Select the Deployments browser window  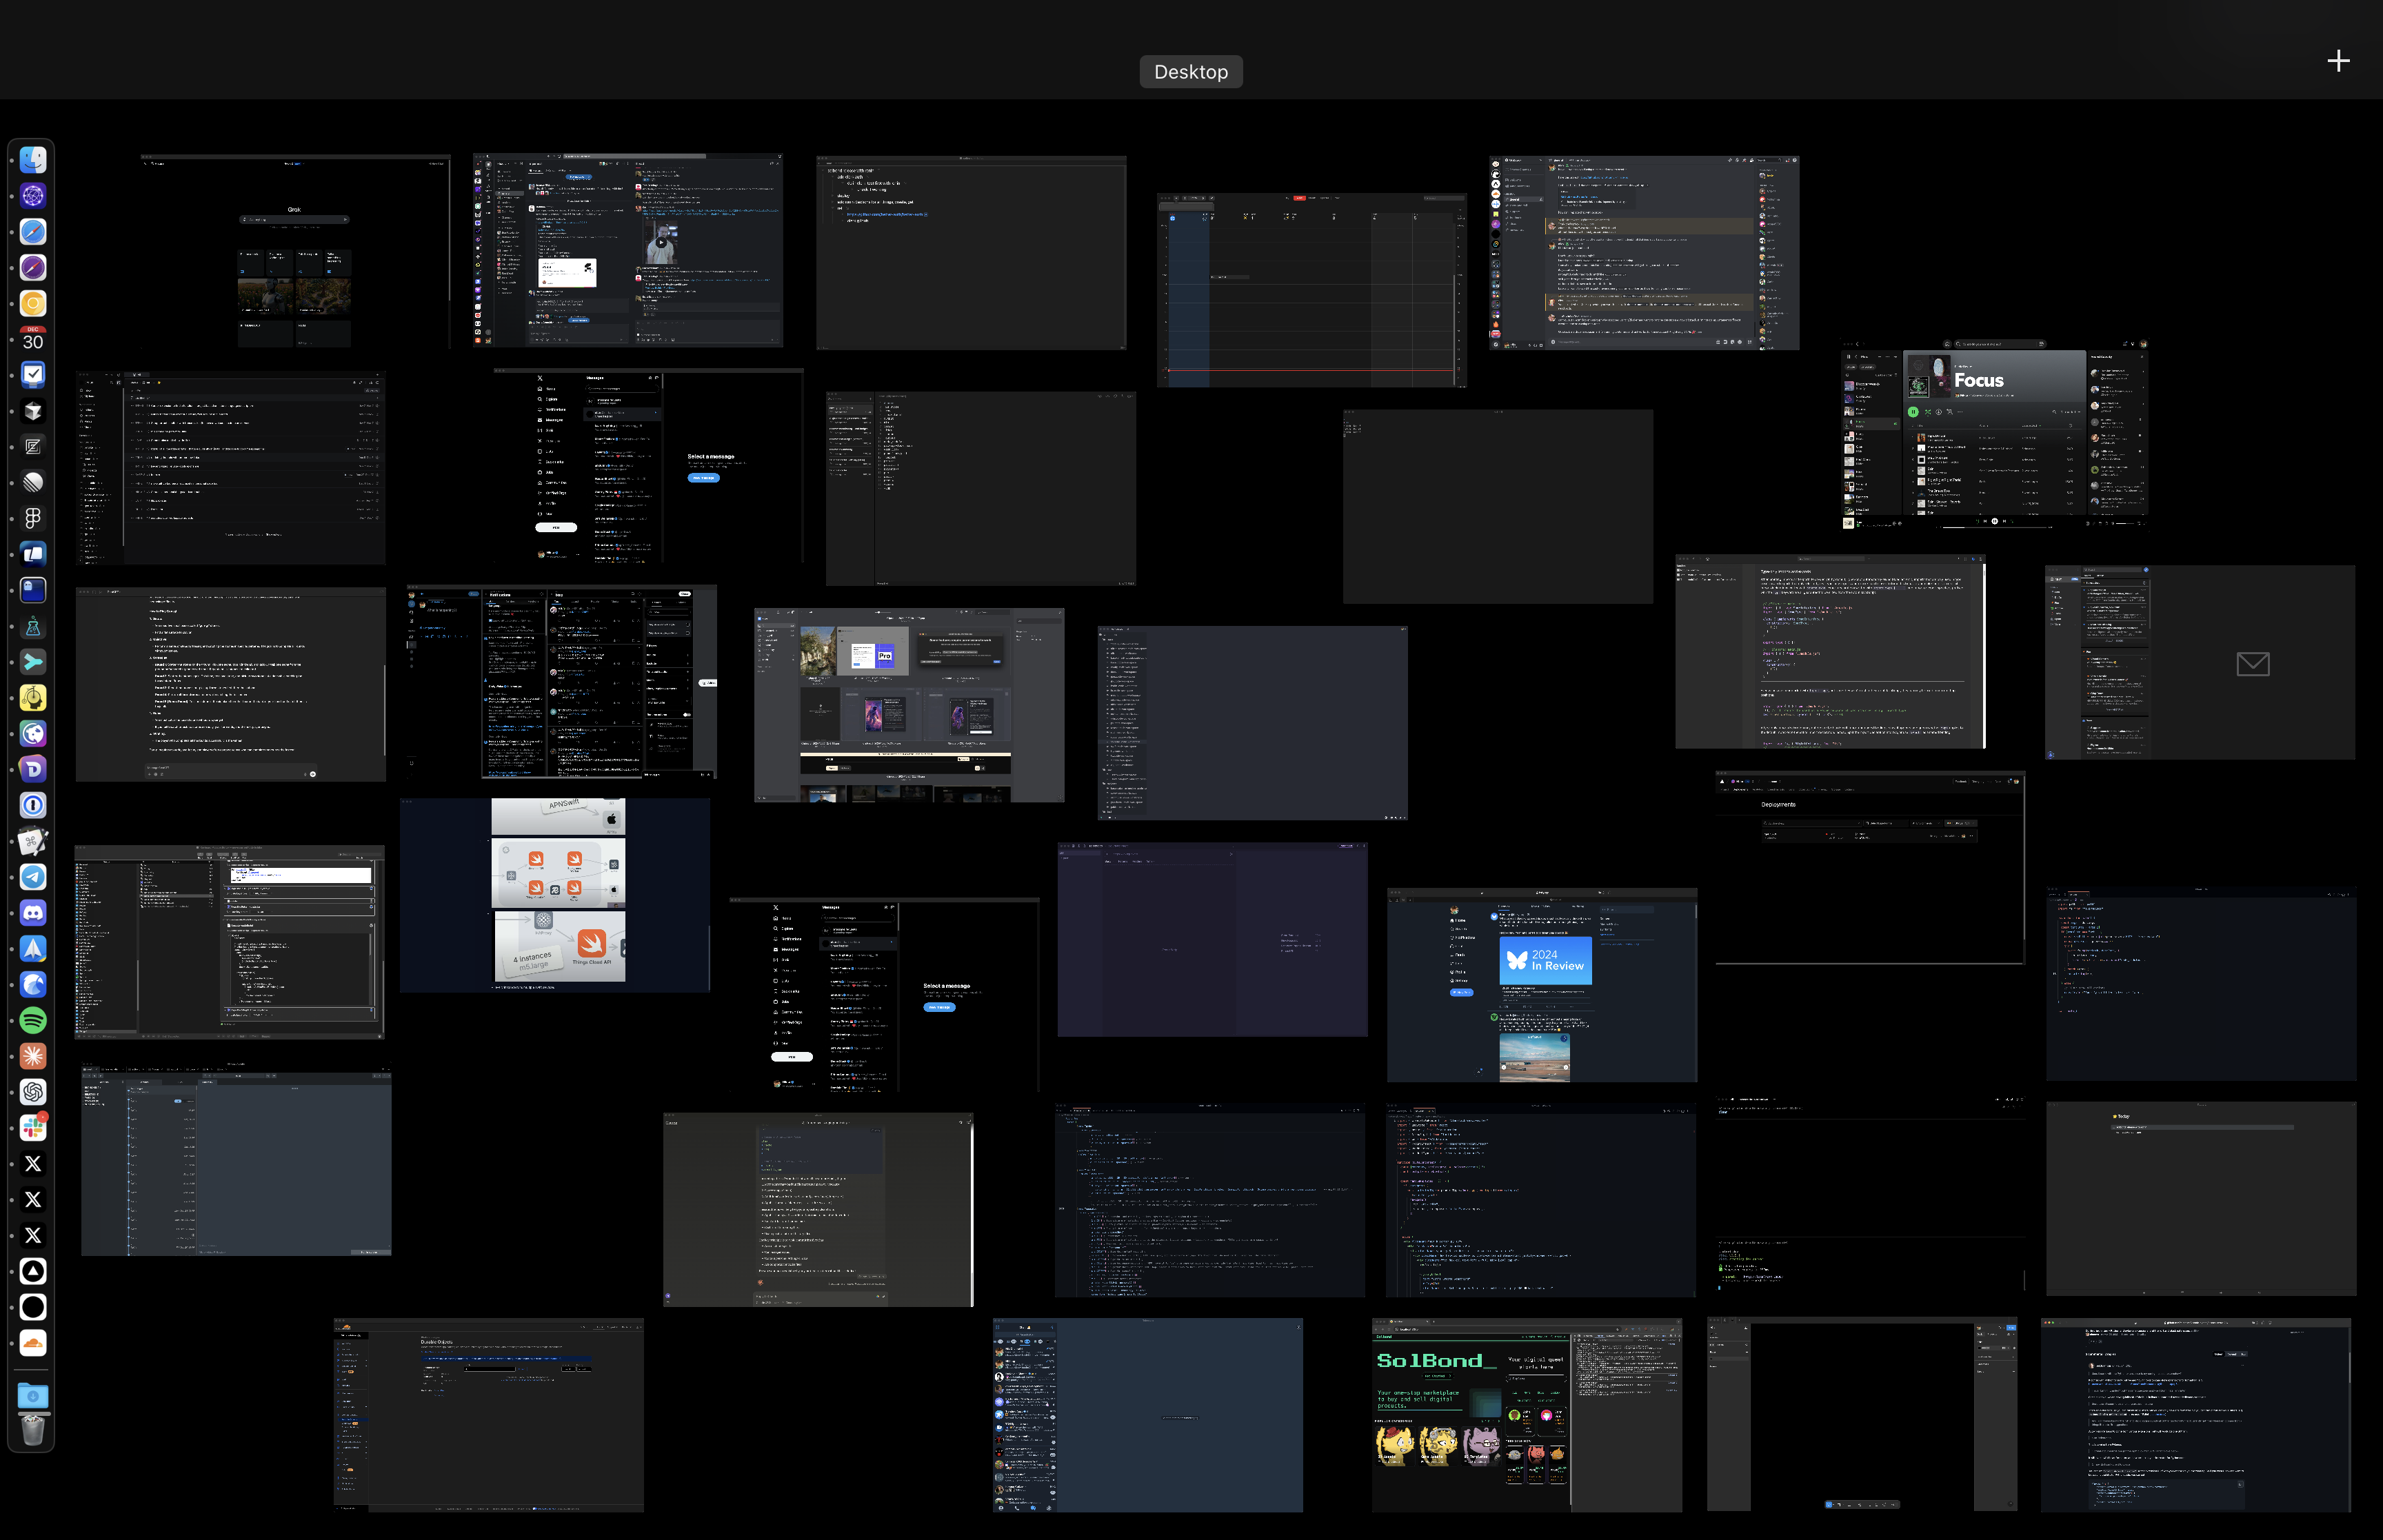coord(1869,867)
